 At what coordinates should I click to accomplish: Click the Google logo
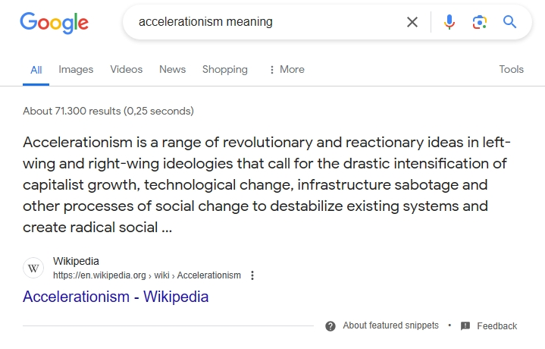click(x=54, y=22)
